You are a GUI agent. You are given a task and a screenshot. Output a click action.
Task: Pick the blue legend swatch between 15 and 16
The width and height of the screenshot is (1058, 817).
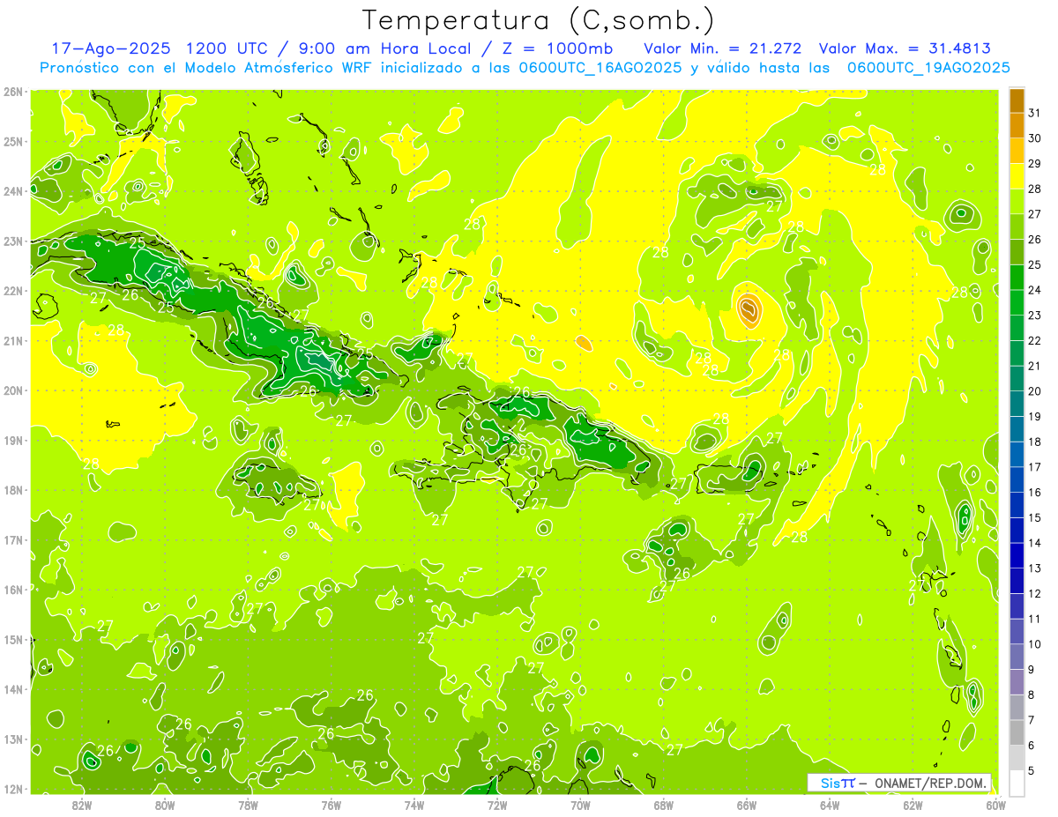1017,505
